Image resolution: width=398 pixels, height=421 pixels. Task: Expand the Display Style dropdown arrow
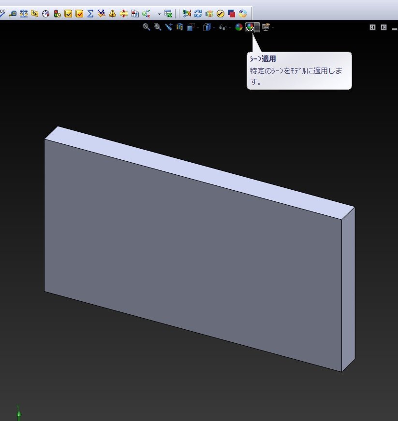click(x=214, y=28)
